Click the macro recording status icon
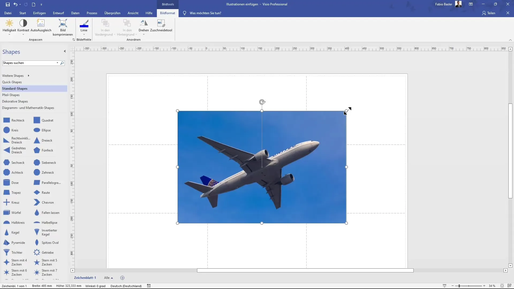Image resolution: width=514 pixels, height=289 pixels. point(149,286)
